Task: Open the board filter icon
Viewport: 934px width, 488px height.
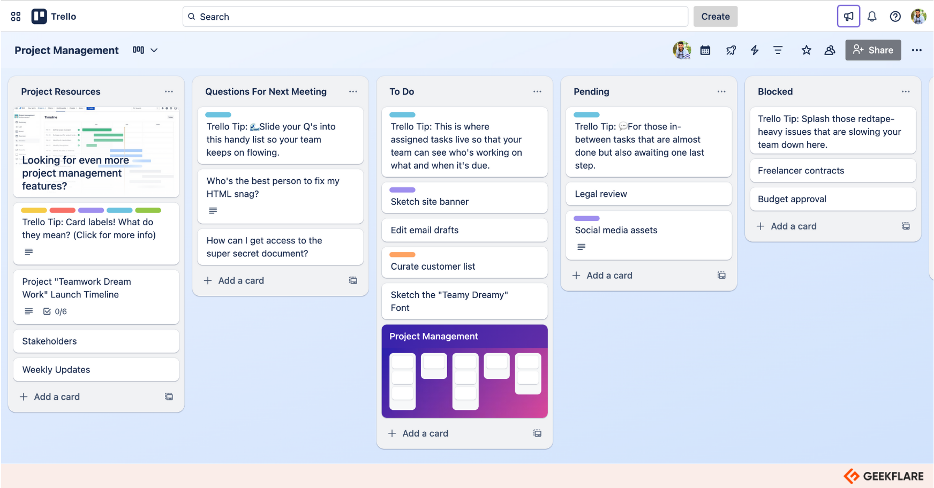Action: [x=778, y=50]
